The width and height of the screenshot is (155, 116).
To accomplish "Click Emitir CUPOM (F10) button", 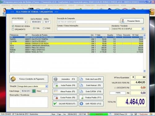I will [x=91, y=92].
